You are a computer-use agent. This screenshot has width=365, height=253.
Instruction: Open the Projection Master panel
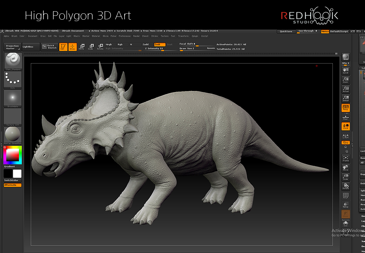click(13, 47)
